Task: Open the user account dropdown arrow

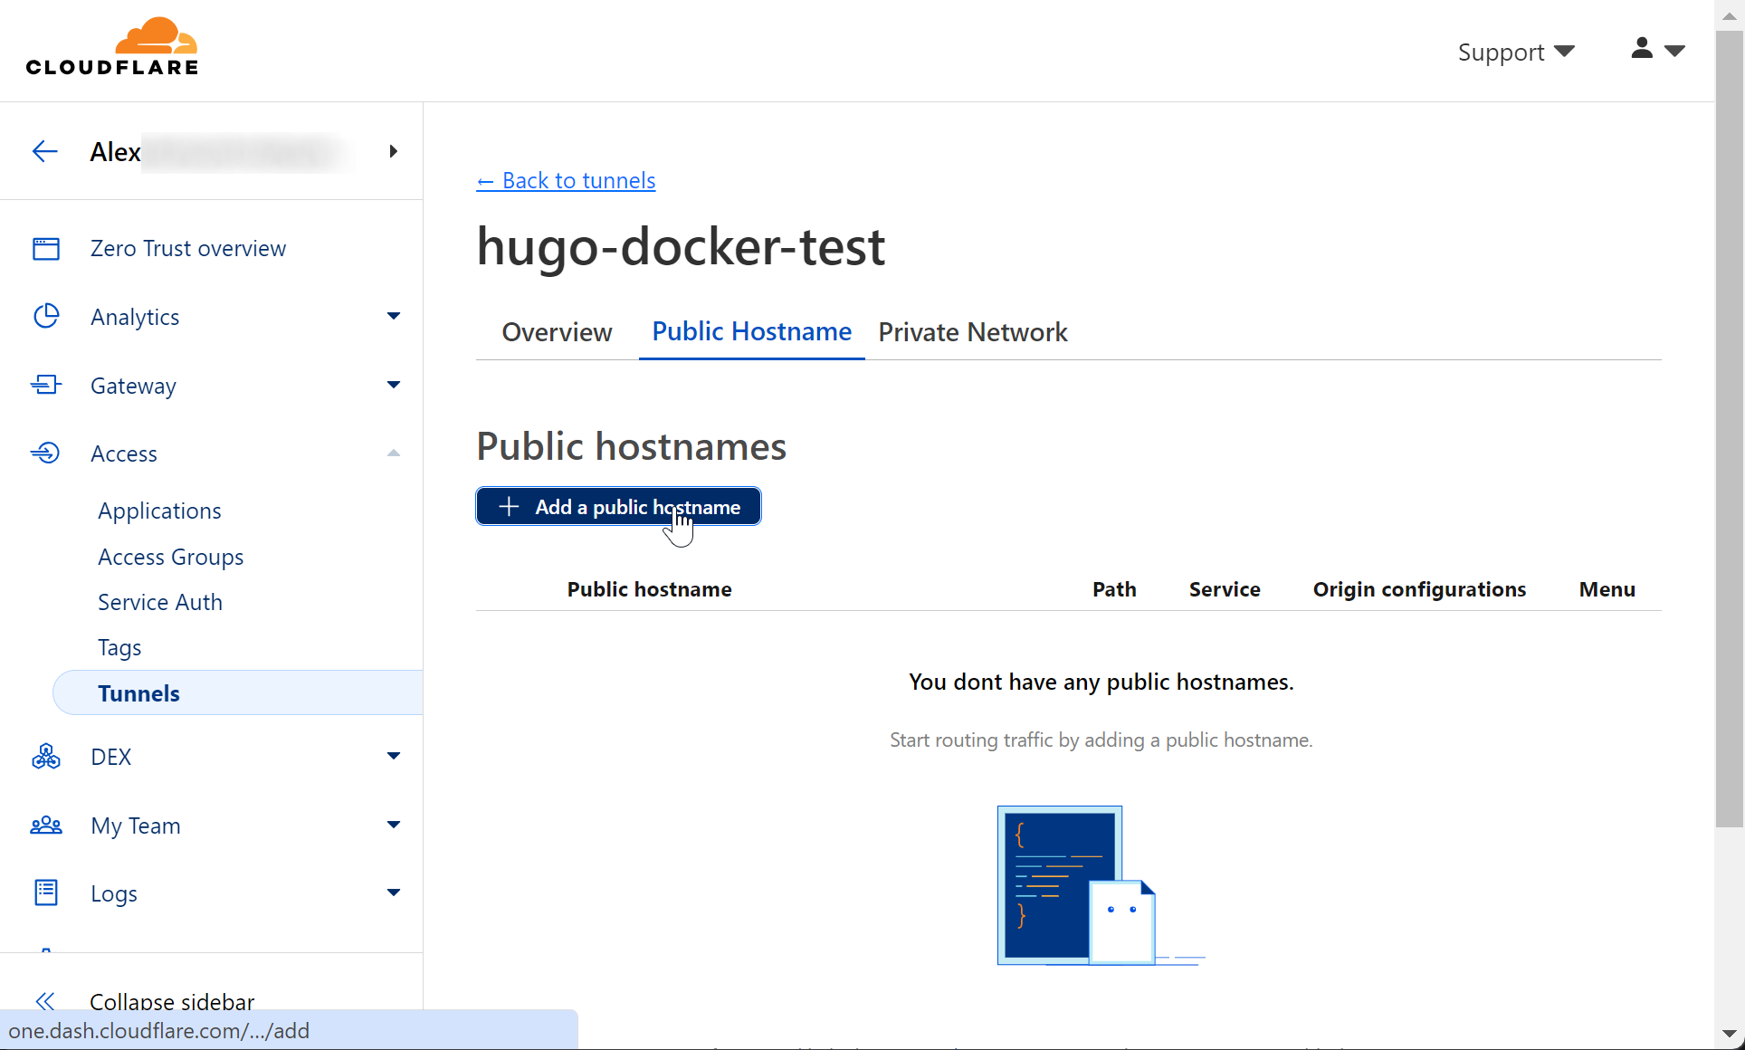Action: (x=1674, y=51)
